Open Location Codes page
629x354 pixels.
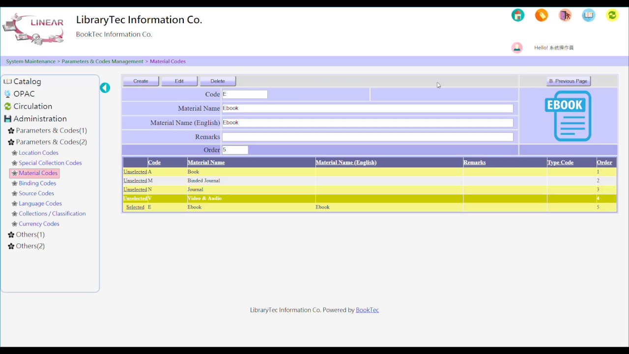click(x=38, y=153)
